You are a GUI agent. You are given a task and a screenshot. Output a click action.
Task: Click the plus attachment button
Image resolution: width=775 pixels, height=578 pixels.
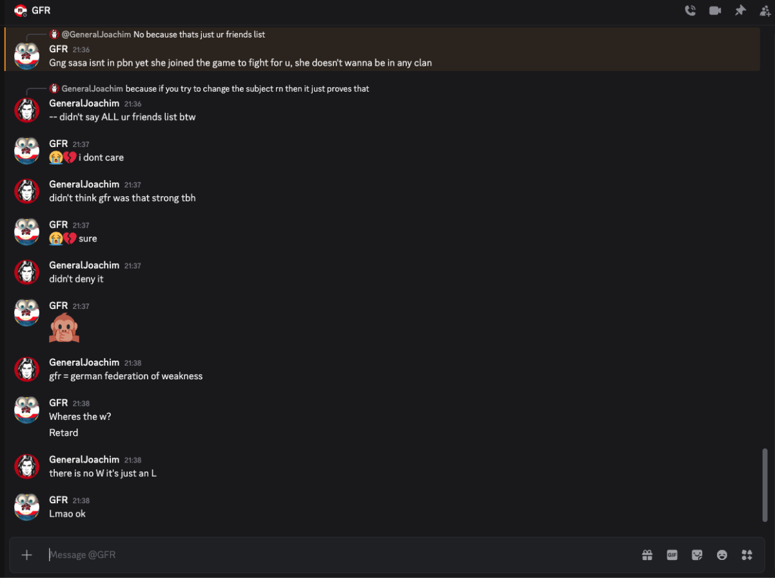(26, 555)
